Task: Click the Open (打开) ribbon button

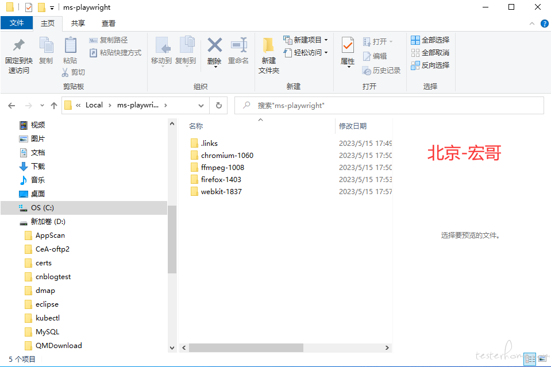Action: tap(378, 41)
